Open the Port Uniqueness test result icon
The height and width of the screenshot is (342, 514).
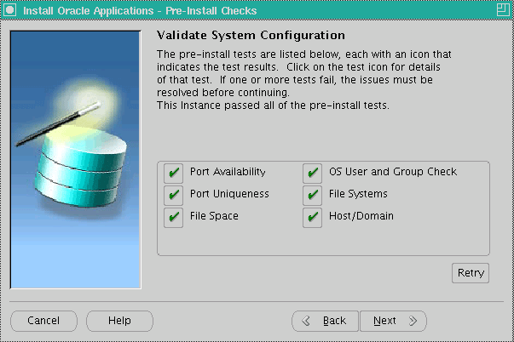point(173,195)
